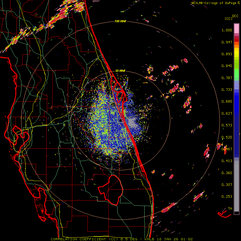Click the 0.627 scale value
The height and width of the screenshot is (241, 241).
point(227,114)
